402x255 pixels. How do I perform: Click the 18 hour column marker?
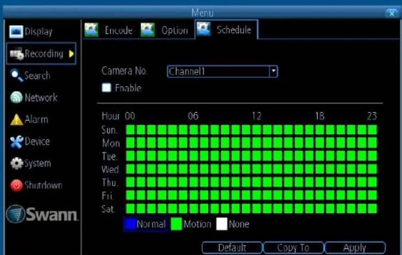click(x=320, y=116)
